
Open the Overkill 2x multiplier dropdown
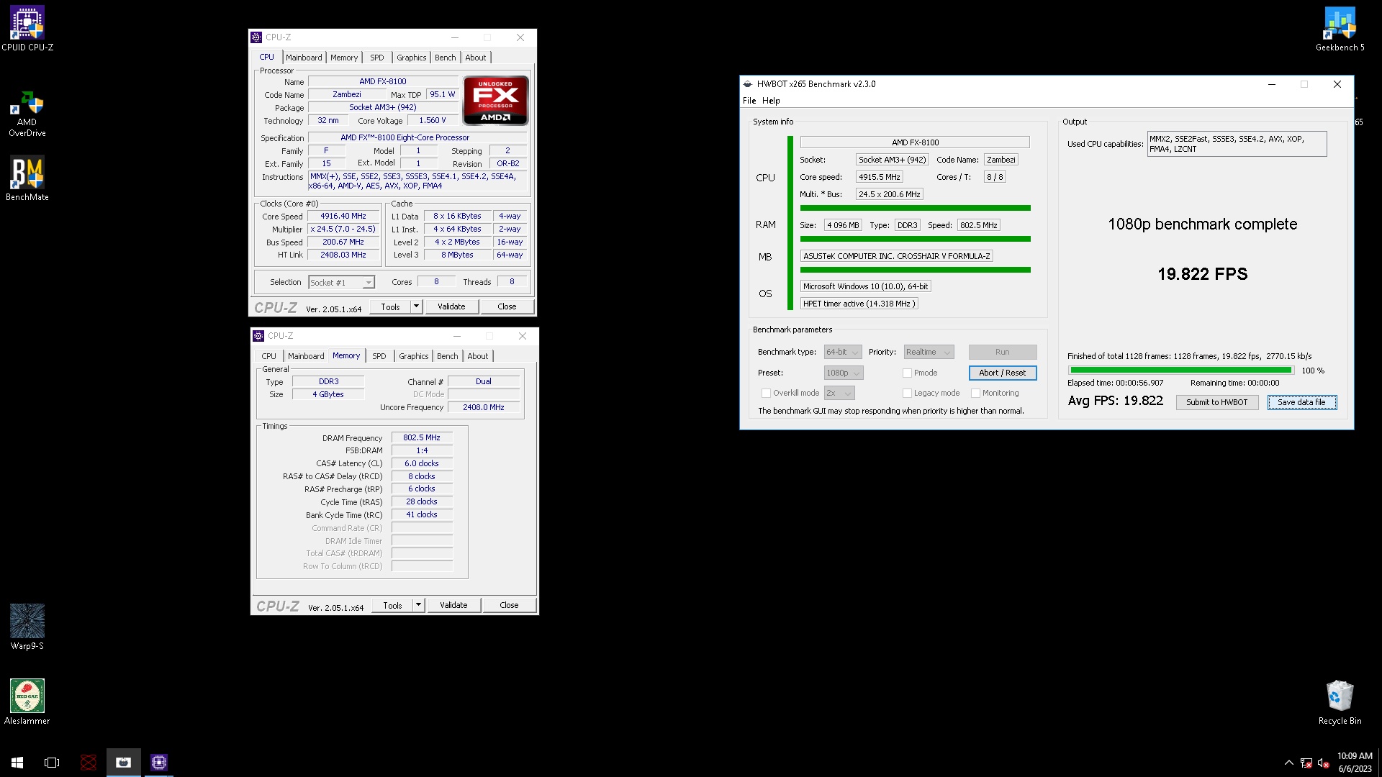[x=839, y=393]
